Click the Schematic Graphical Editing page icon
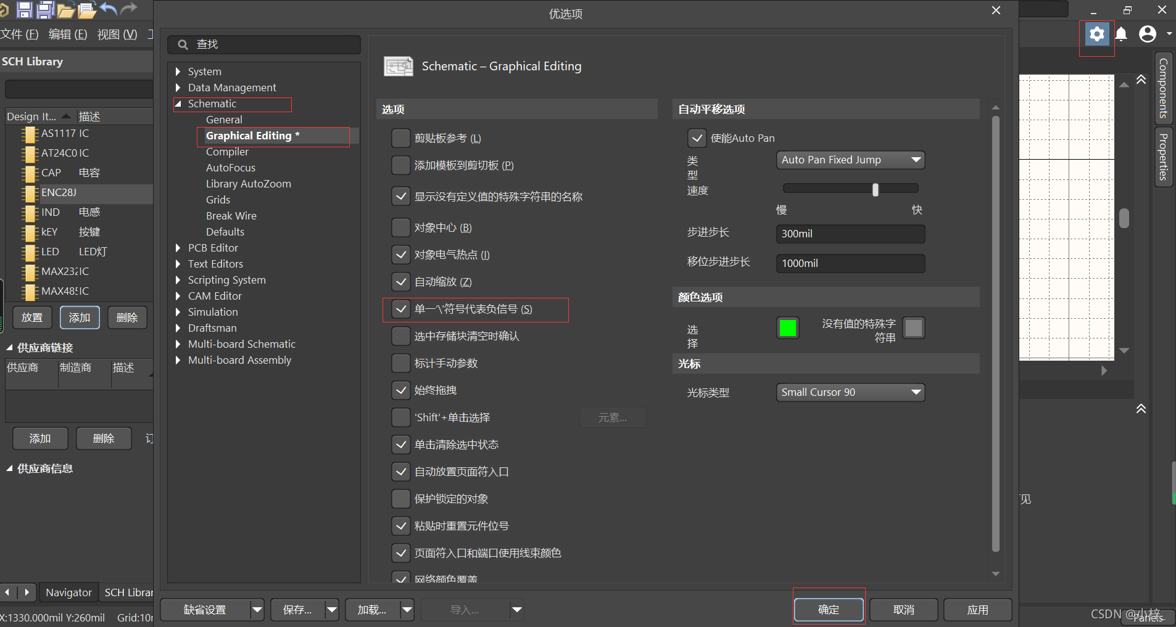 point(399,66)
